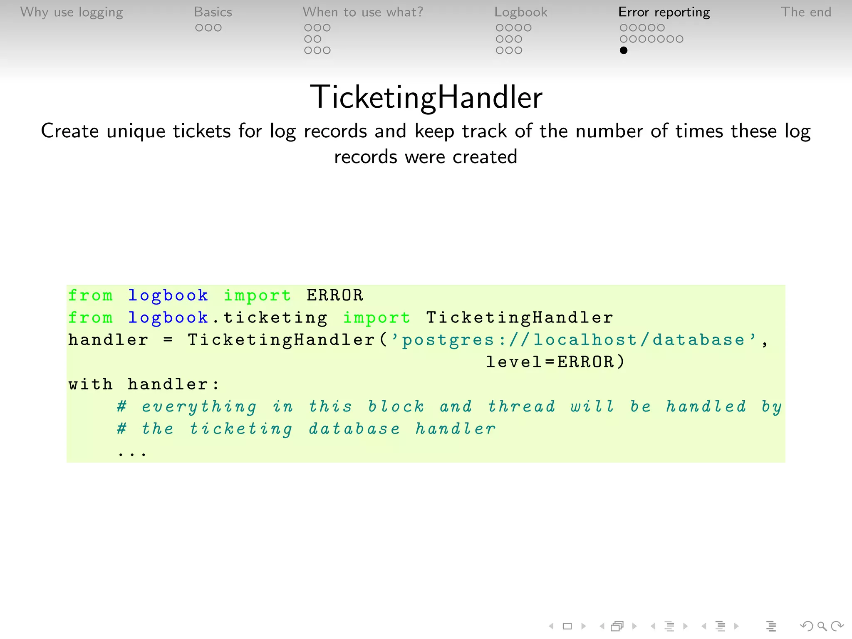Open the 'Error reporting' section
Screen dimensions: 852x639
[x=664, y=12]
